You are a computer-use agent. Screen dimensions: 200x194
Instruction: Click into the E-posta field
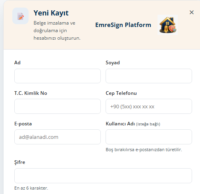point(58,137)
